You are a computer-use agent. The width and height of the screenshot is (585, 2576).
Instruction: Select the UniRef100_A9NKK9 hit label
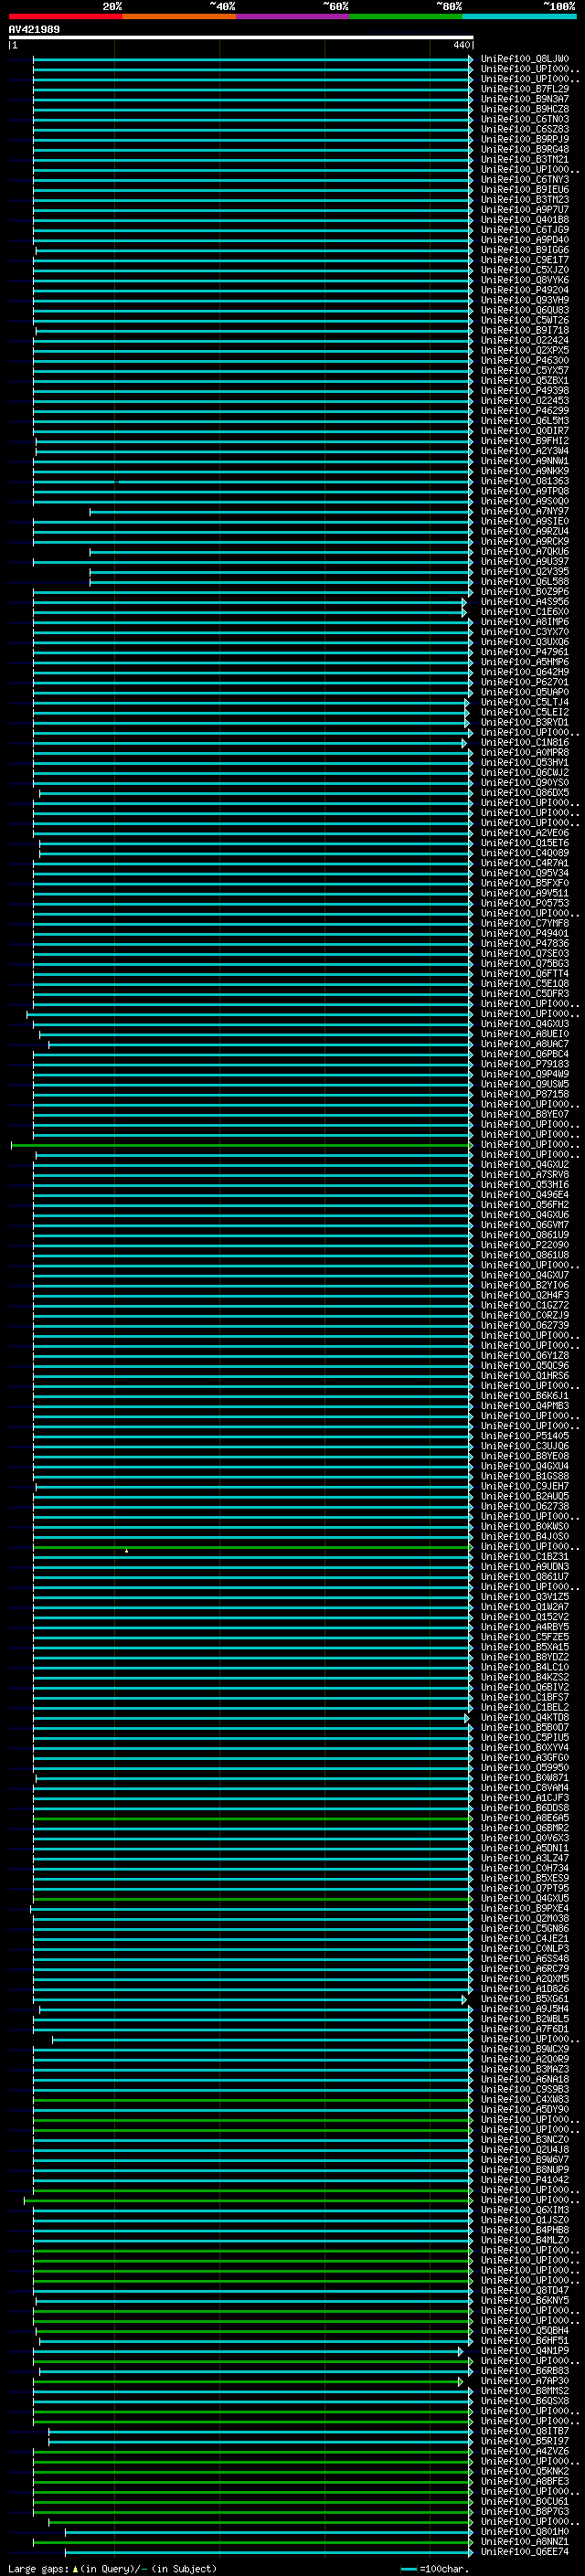point(525,471)
